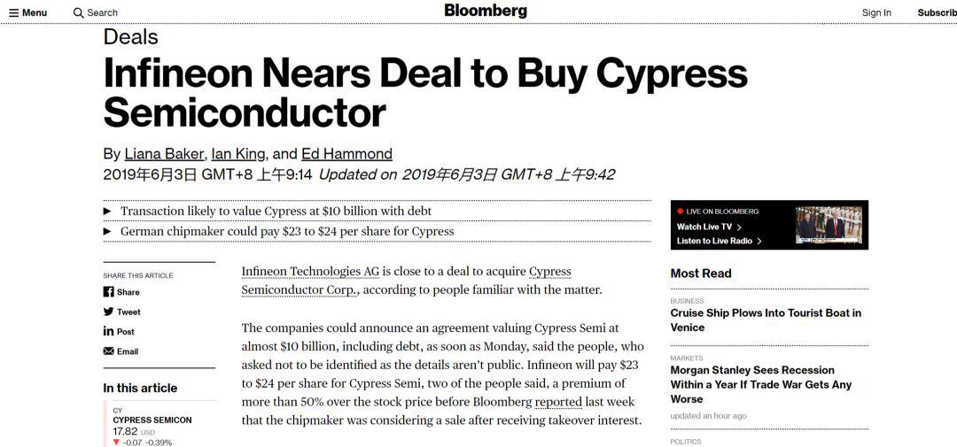Click the red live indicator dot
Image resolution: width=957 pixels, height=447 pixels.
[x=681, y=212]
